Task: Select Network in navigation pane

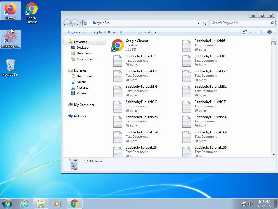Action: coord(80,116)
